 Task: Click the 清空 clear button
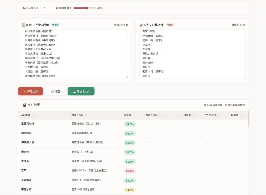click(x=55, y=91)
